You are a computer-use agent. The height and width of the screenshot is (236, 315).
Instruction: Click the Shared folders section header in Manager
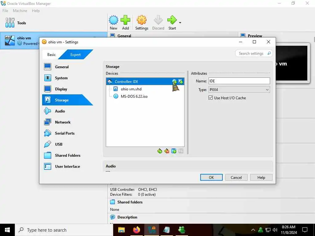[130, 202]
